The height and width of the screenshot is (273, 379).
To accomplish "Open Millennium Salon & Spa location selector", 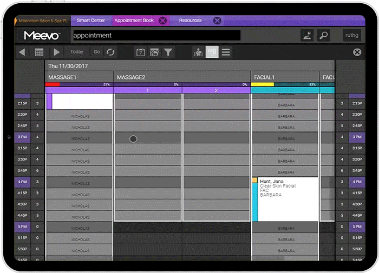I will coord(43,21).
